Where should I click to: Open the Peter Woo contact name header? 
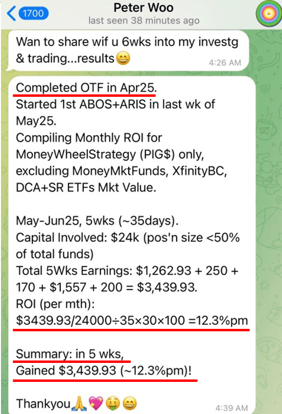click(144, 8)
